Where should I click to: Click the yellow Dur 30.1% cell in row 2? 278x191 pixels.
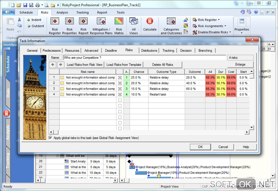[x=221, y=83]
